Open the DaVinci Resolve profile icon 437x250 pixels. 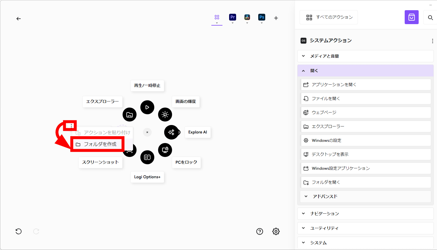click(x=247, y=17)
